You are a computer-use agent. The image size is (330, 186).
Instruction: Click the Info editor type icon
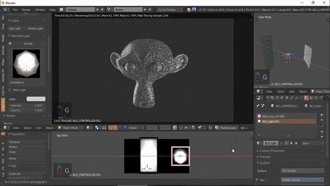pos(5,10)
